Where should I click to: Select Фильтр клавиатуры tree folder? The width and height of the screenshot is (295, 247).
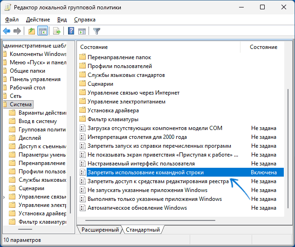[42, 222]
